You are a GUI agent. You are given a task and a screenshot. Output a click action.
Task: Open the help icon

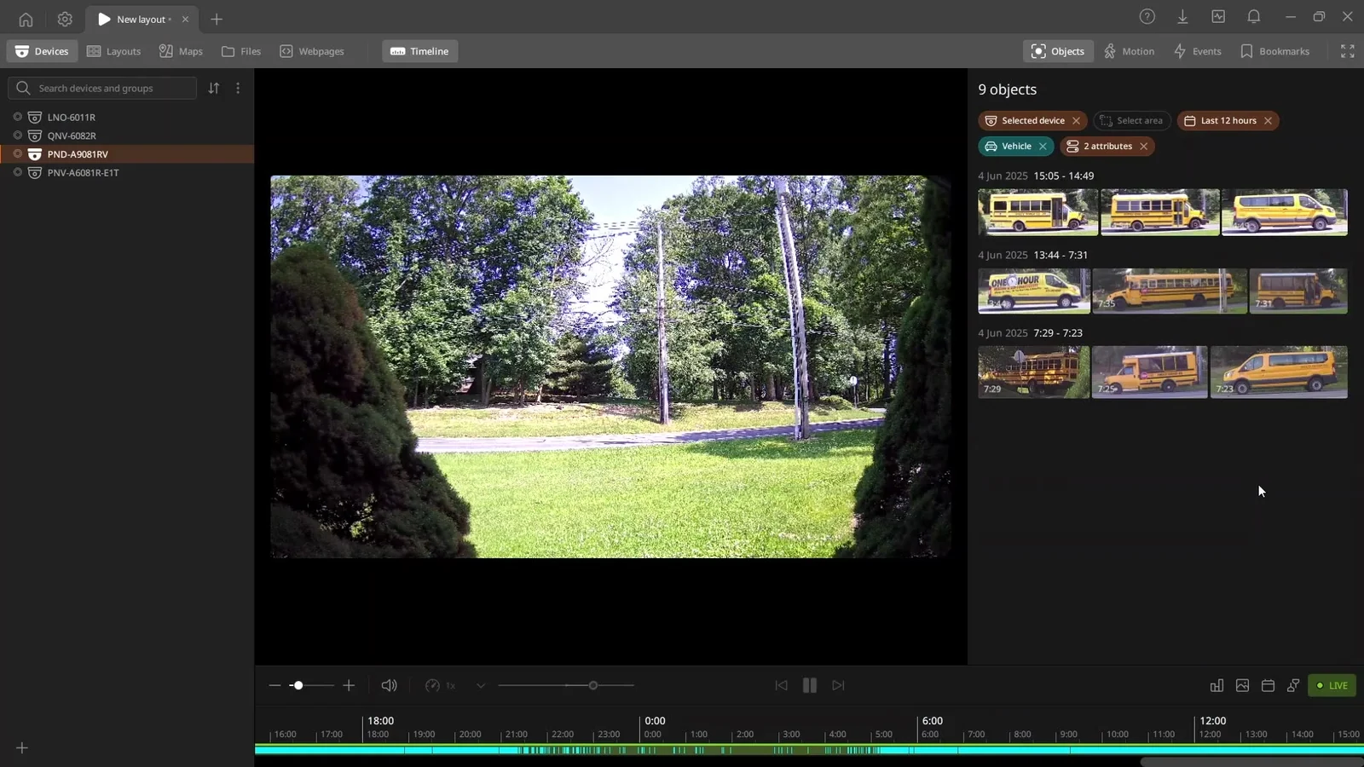[x=1147, y=16]
